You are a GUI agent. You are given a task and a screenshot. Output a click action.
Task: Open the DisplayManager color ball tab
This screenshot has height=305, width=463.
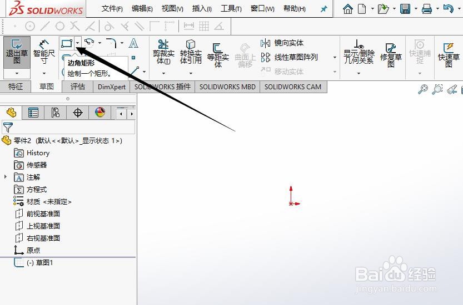(100, 113)
